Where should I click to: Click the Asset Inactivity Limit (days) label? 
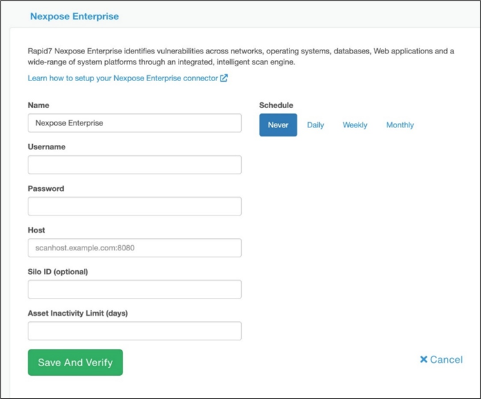click(x=78, y=313)
